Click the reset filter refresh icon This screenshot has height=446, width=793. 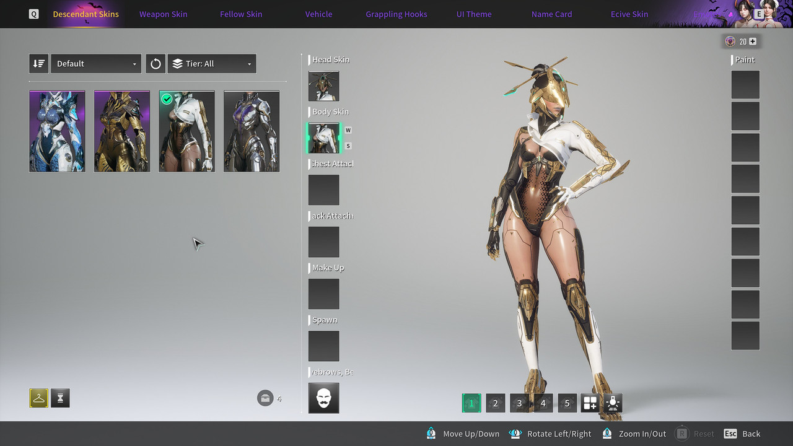tap(156, 64)
